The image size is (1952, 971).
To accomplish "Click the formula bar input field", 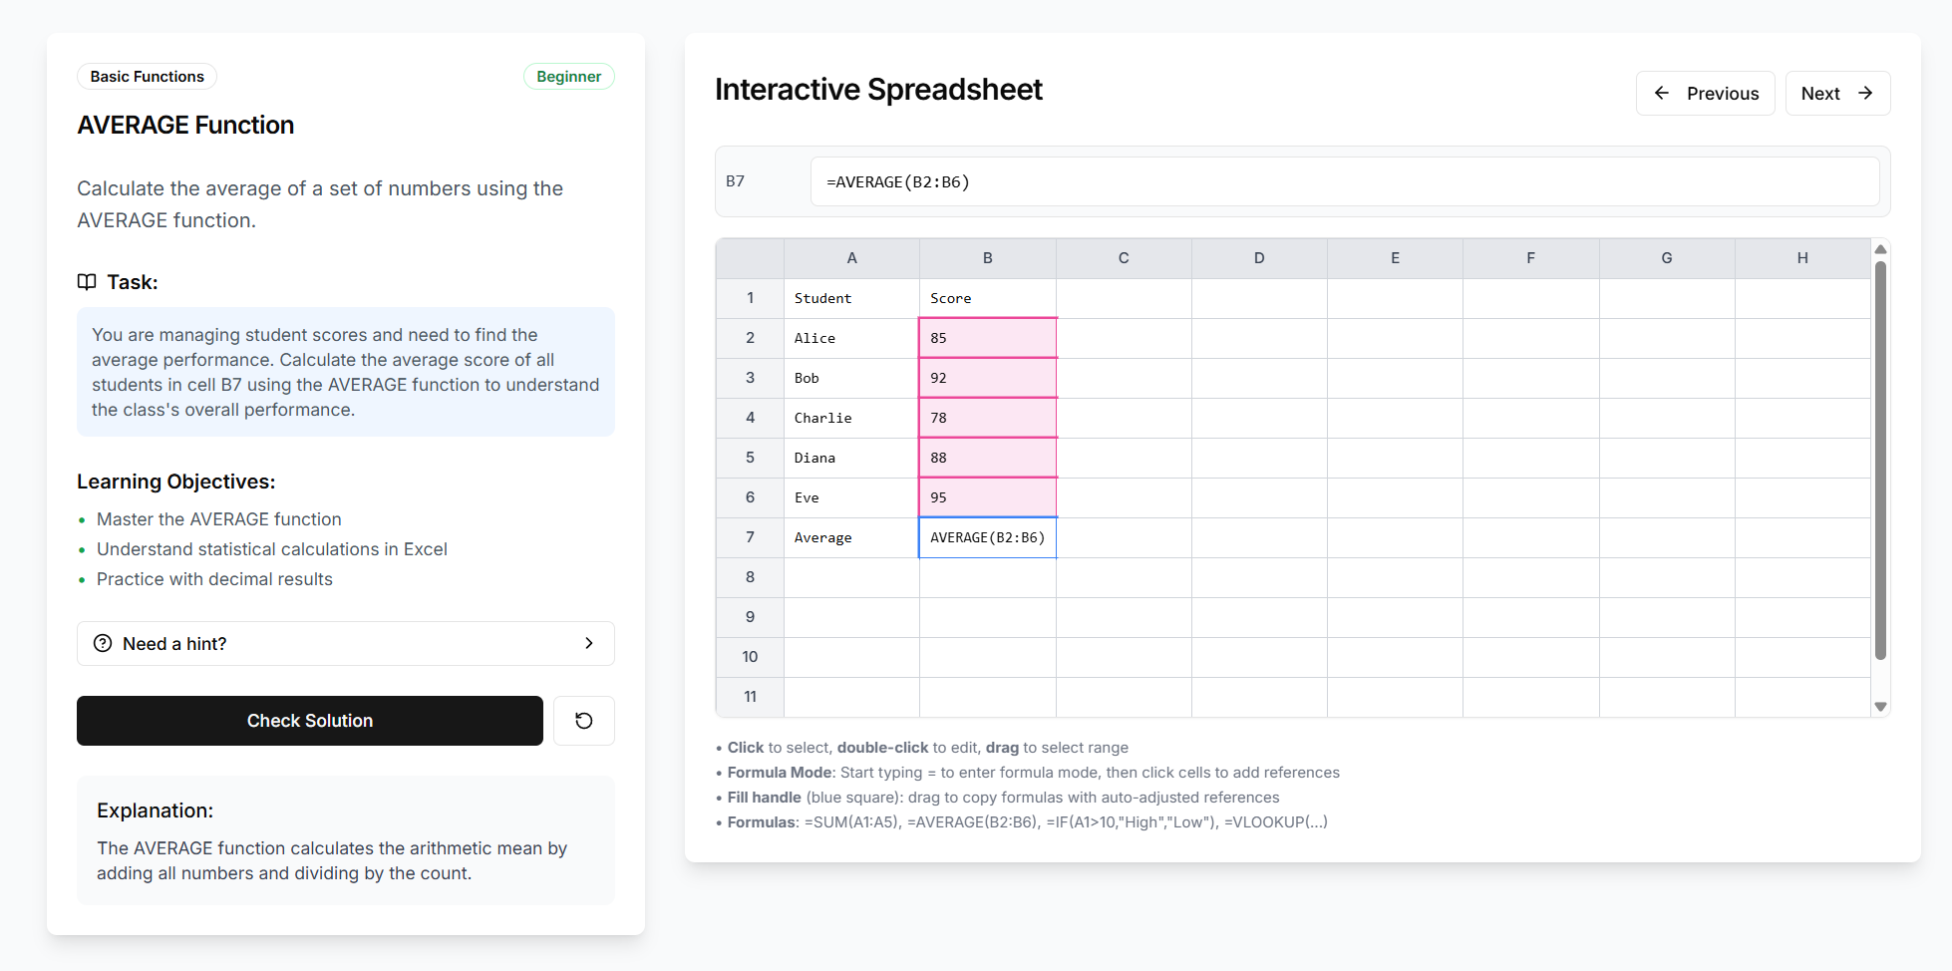I will 1345,181.
